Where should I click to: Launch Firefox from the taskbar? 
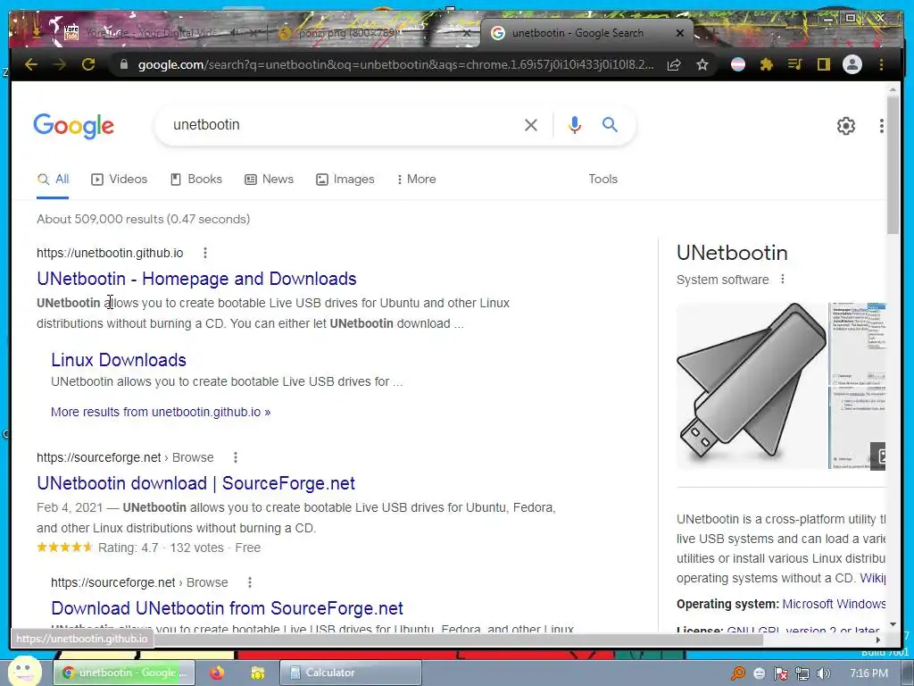[218, 673]
